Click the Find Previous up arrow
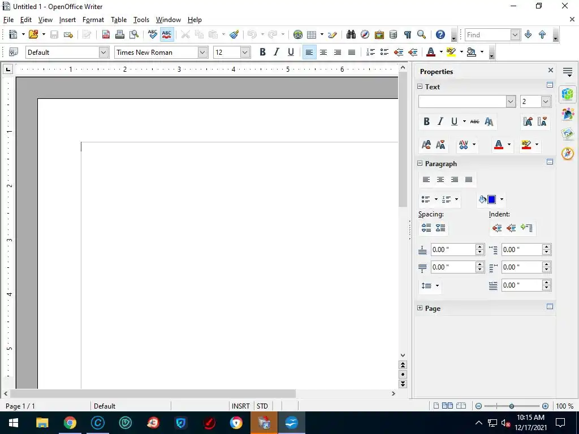 click(542, 34)
